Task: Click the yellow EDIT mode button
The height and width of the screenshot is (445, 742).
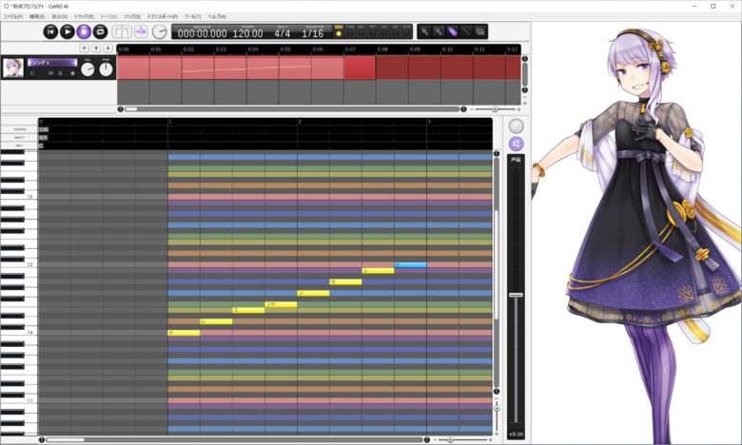Action: pos(339,31)
